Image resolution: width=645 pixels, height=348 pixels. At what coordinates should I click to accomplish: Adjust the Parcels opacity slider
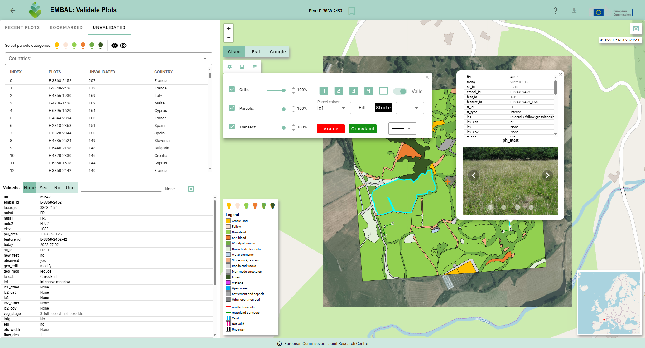276,109
